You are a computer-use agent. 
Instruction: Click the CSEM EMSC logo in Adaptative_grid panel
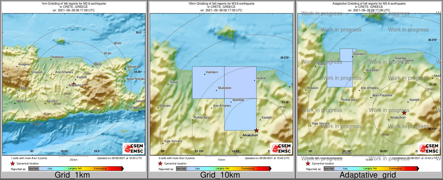click(x=429, y=148)
